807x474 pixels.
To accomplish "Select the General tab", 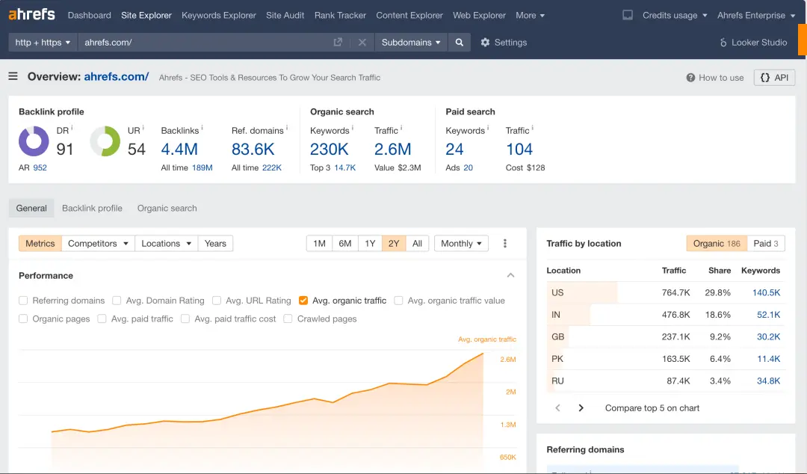I will coord(31,208).
